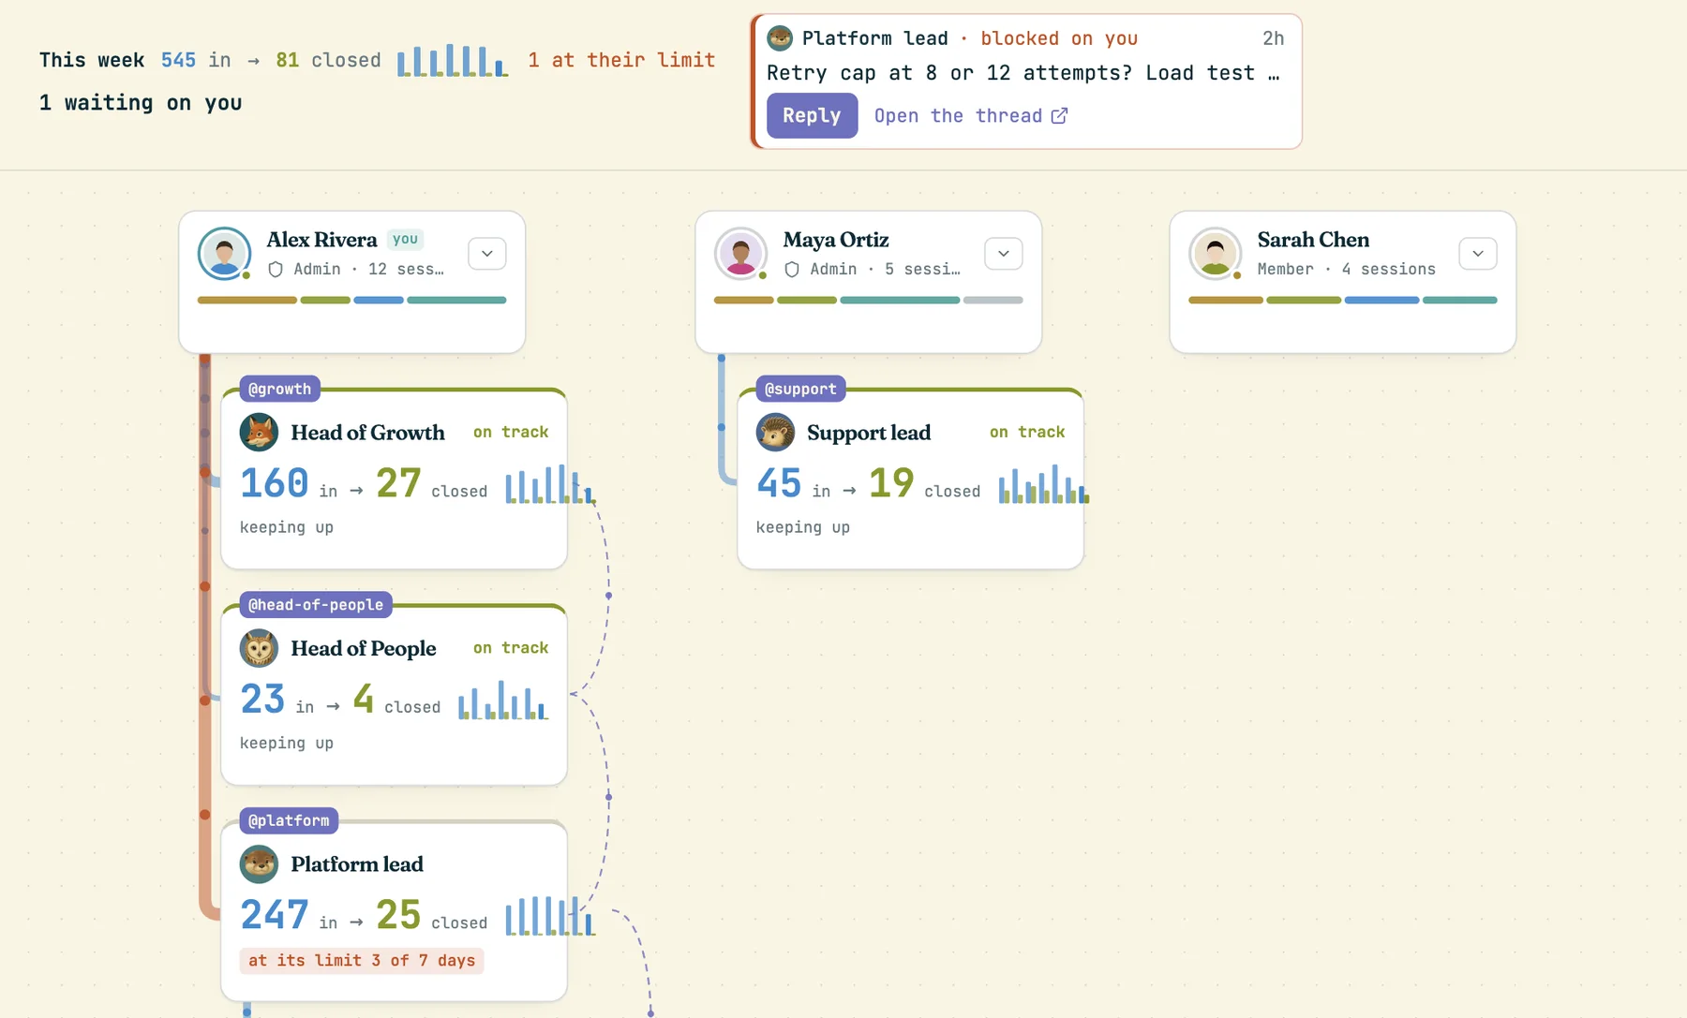Click the Head of Growth 'on track' status
1687x1018 pixels.
pyautogui.click(x=511, y=433)
